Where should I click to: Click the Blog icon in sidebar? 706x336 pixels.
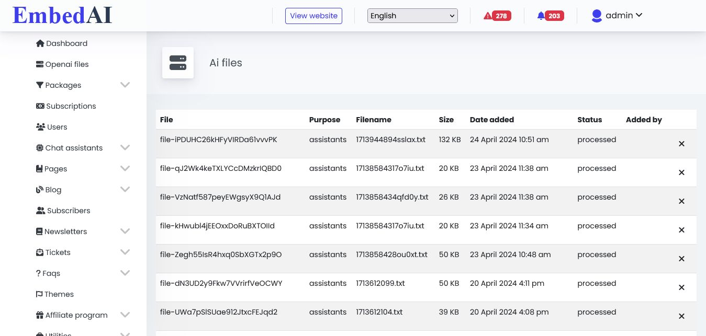(x=39, y=190)
